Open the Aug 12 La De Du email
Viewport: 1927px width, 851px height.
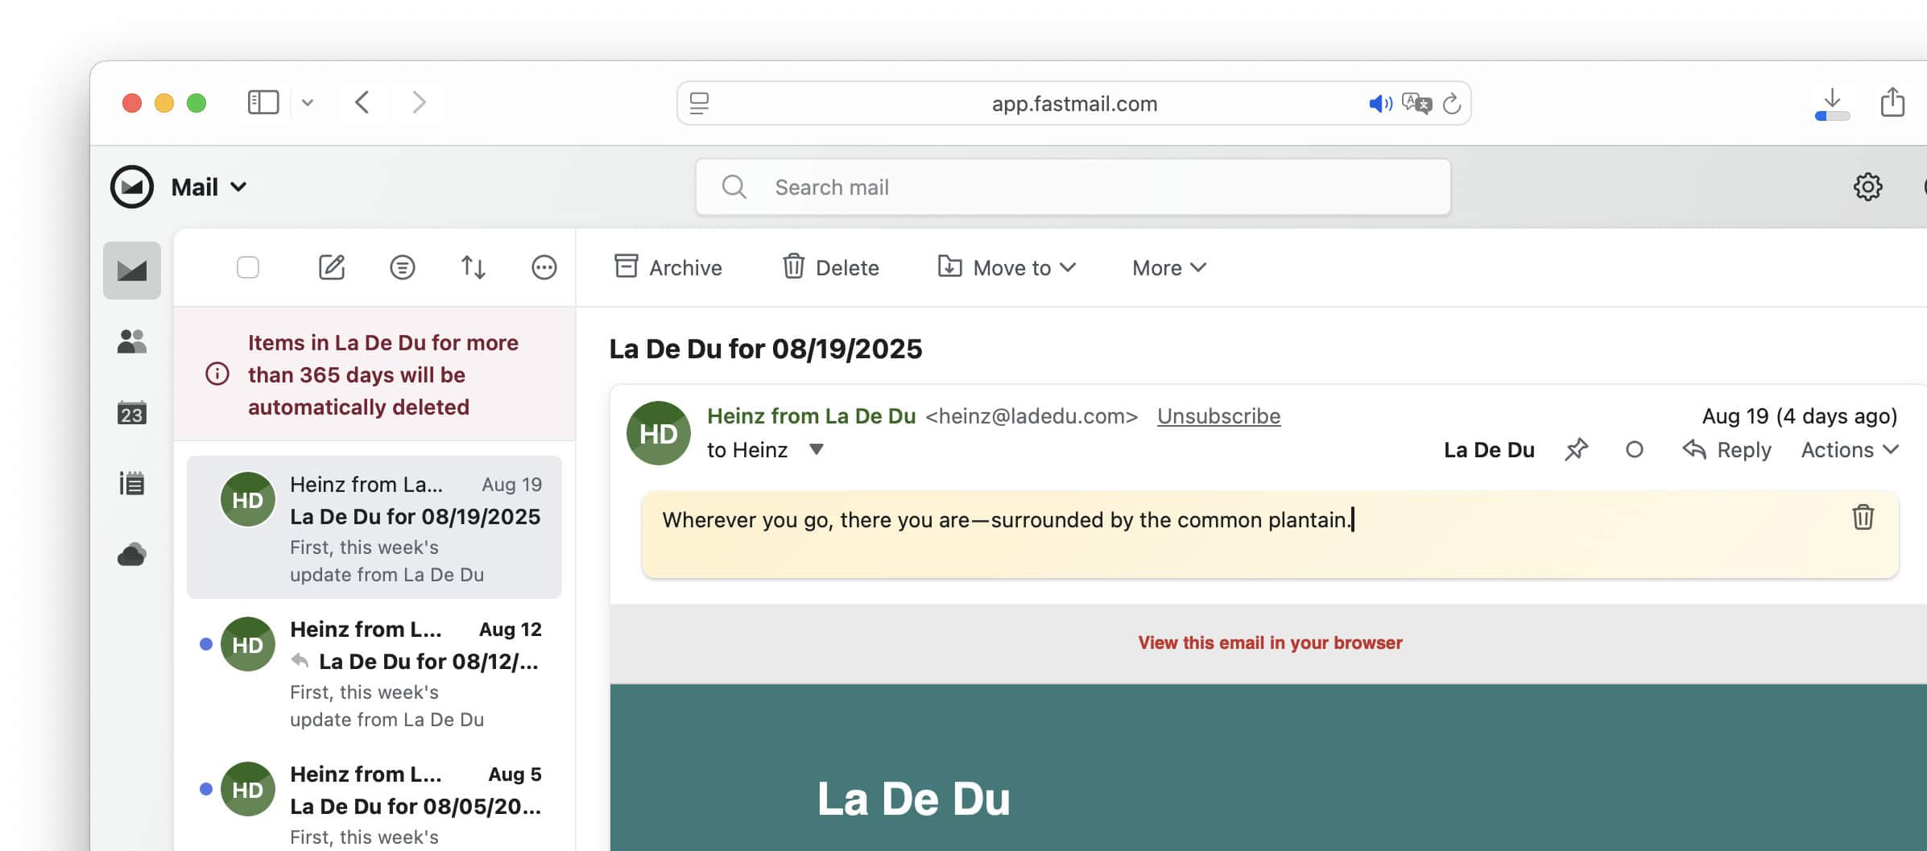(x=374, y=673)
